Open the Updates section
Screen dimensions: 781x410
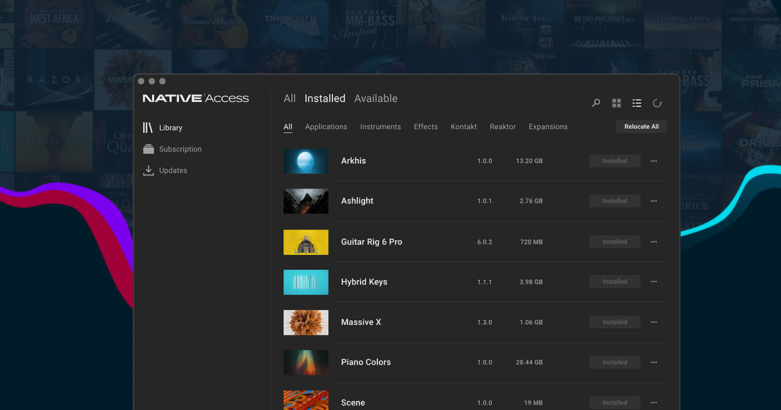[x=174, y=170]
